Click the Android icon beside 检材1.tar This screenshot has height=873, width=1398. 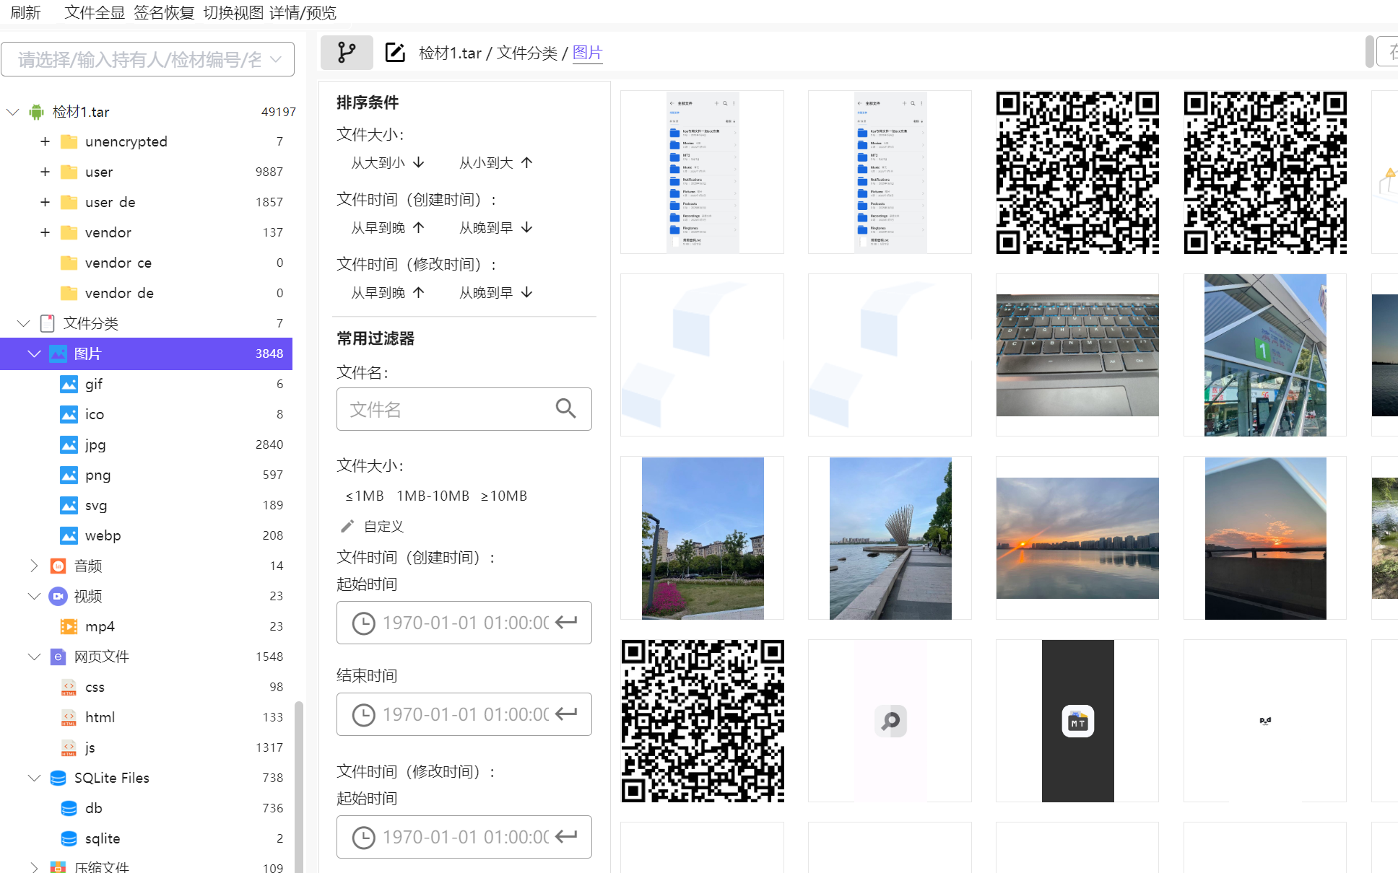pos(36,112)
